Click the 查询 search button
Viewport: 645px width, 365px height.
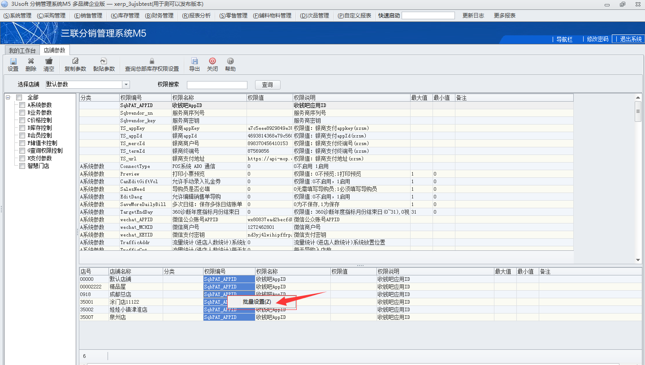click(x=268, y=85)
